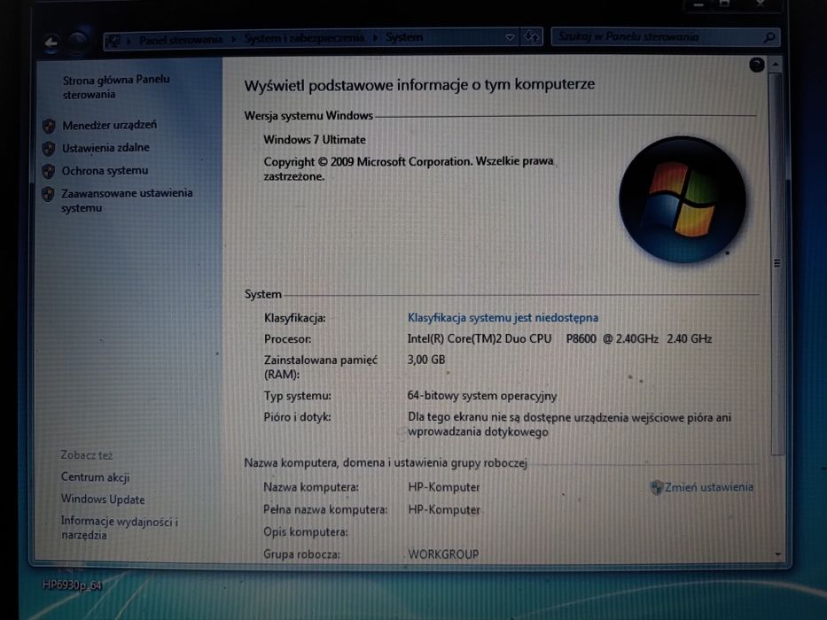The image size is (827, 620).
Task: Click Klasyfikacja systemu jest niedostępna link
Action: [x=503, y=317]
